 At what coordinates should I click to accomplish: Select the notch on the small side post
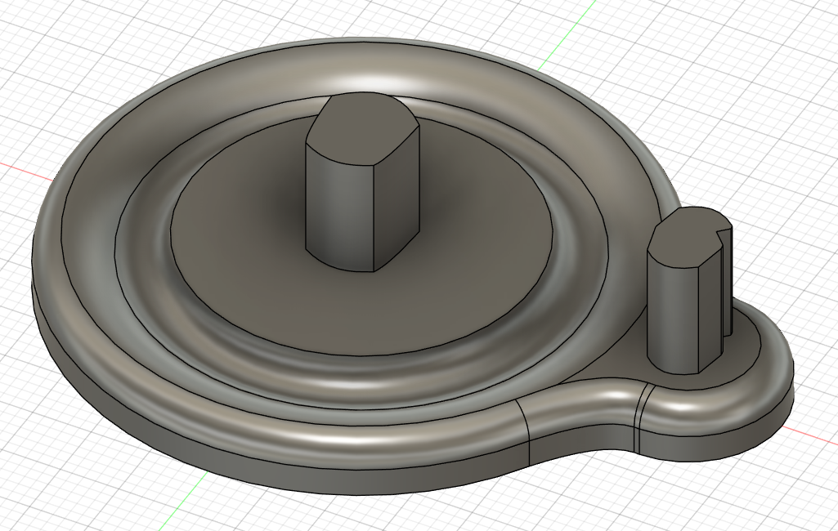click(726, 283)
